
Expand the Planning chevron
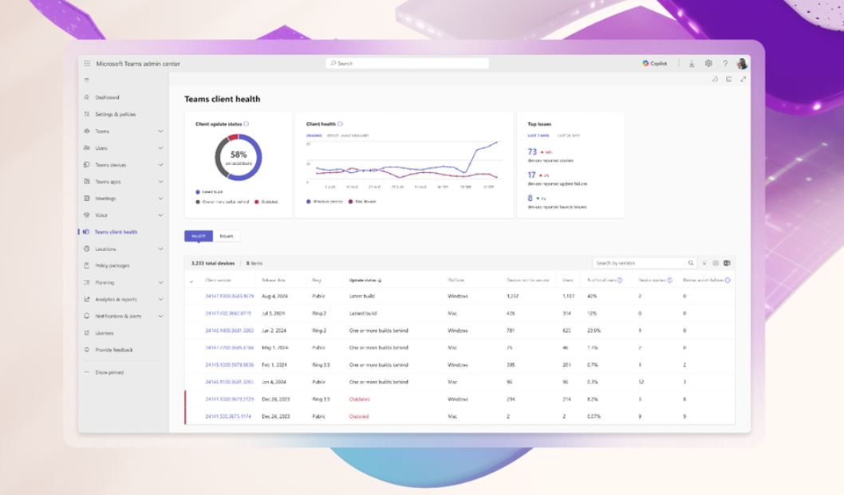tap(160, 282)
